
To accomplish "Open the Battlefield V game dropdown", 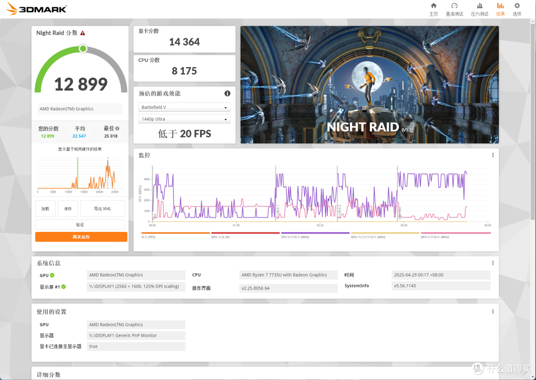I will click(184, 107).
